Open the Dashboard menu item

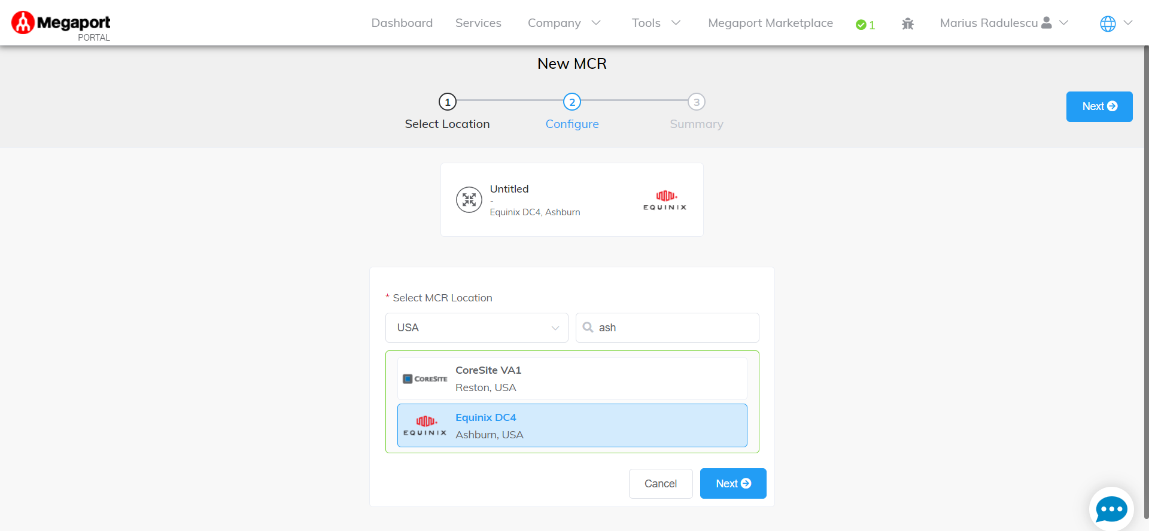point(402,23)
